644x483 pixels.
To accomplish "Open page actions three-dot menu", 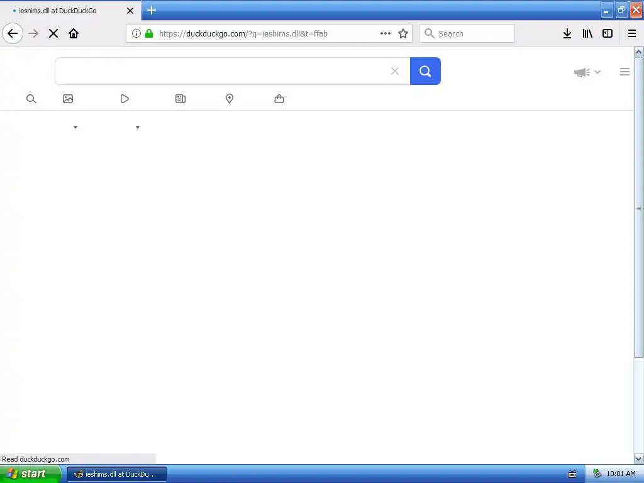I will point(386,33).
